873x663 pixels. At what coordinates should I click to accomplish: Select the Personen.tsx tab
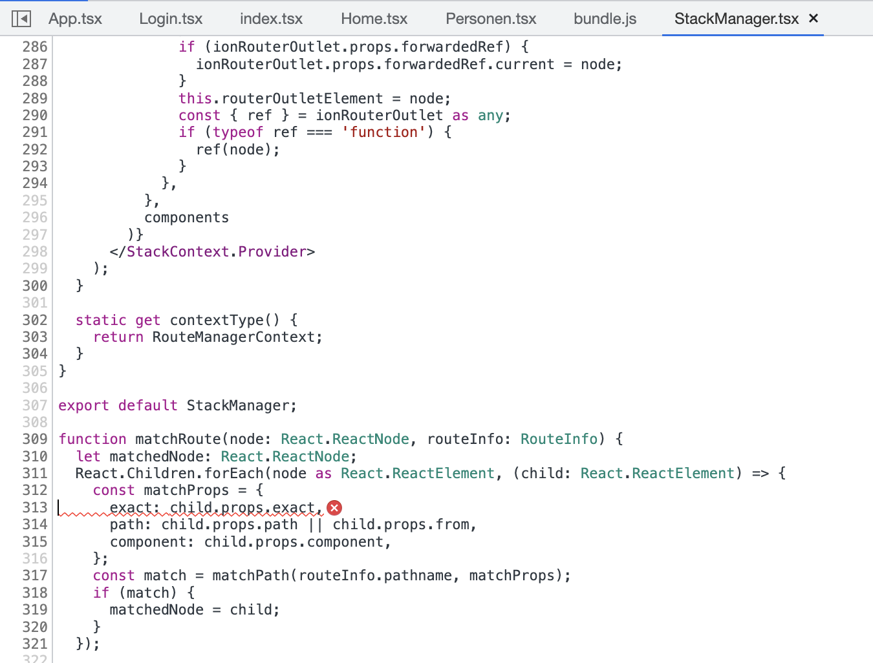(491, 19)
